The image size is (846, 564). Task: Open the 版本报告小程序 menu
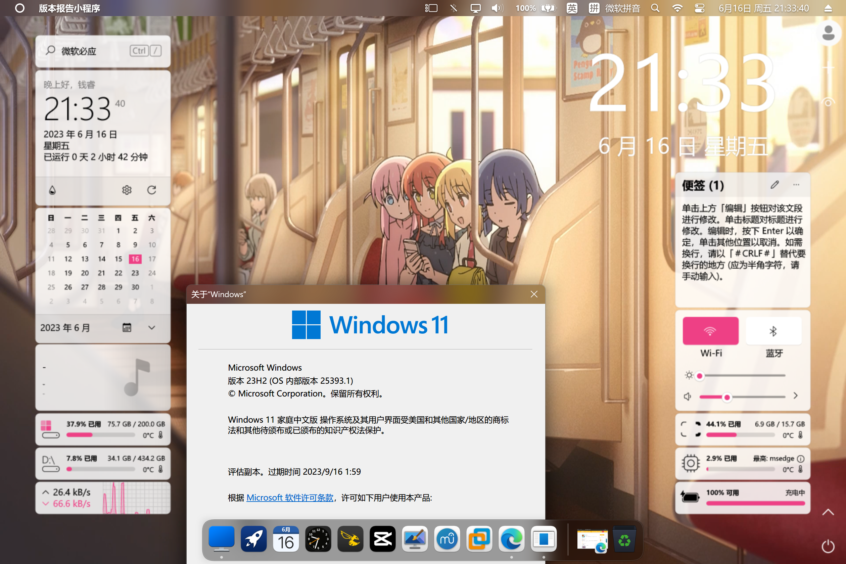pos(69,8)
